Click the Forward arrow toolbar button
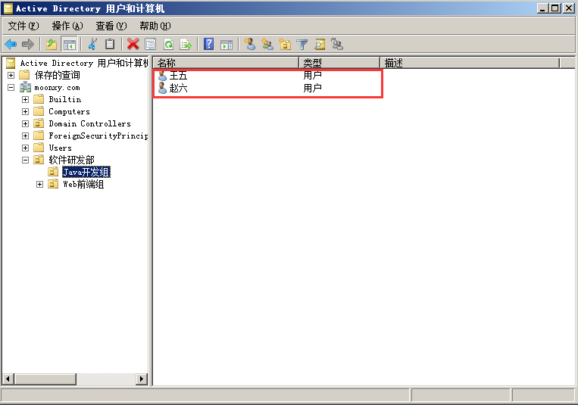Screen dimensions: 578x405 tap(28, 45)
